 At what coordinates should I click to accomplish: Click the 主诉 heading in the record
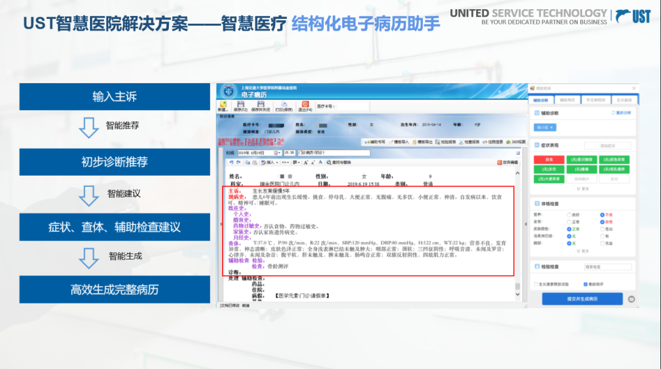pos(234,191)
